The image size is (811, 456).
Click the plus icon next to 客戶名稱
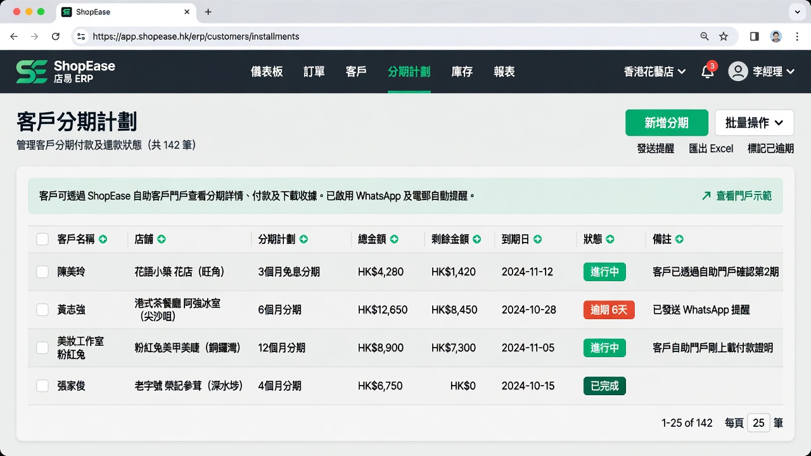103,239
